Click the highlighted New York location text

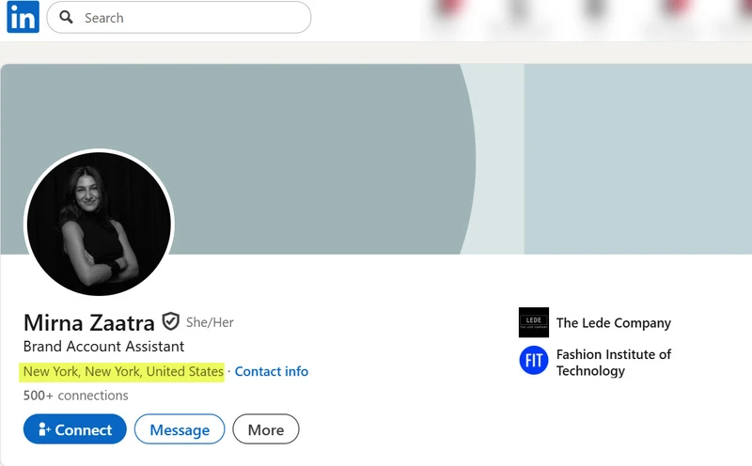tap(123, 371)
